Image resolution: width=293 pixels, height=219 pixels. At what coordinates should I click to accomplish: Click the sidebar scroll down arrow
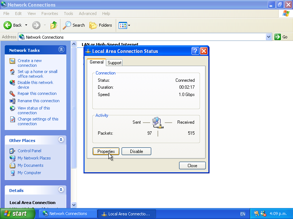tap(74, 205)
